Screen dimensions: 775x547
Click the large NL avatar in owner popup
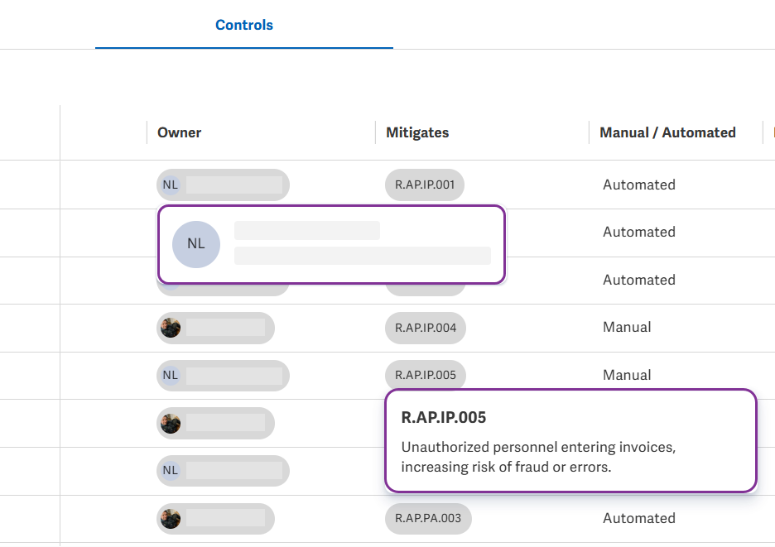[x=196, y=244]
